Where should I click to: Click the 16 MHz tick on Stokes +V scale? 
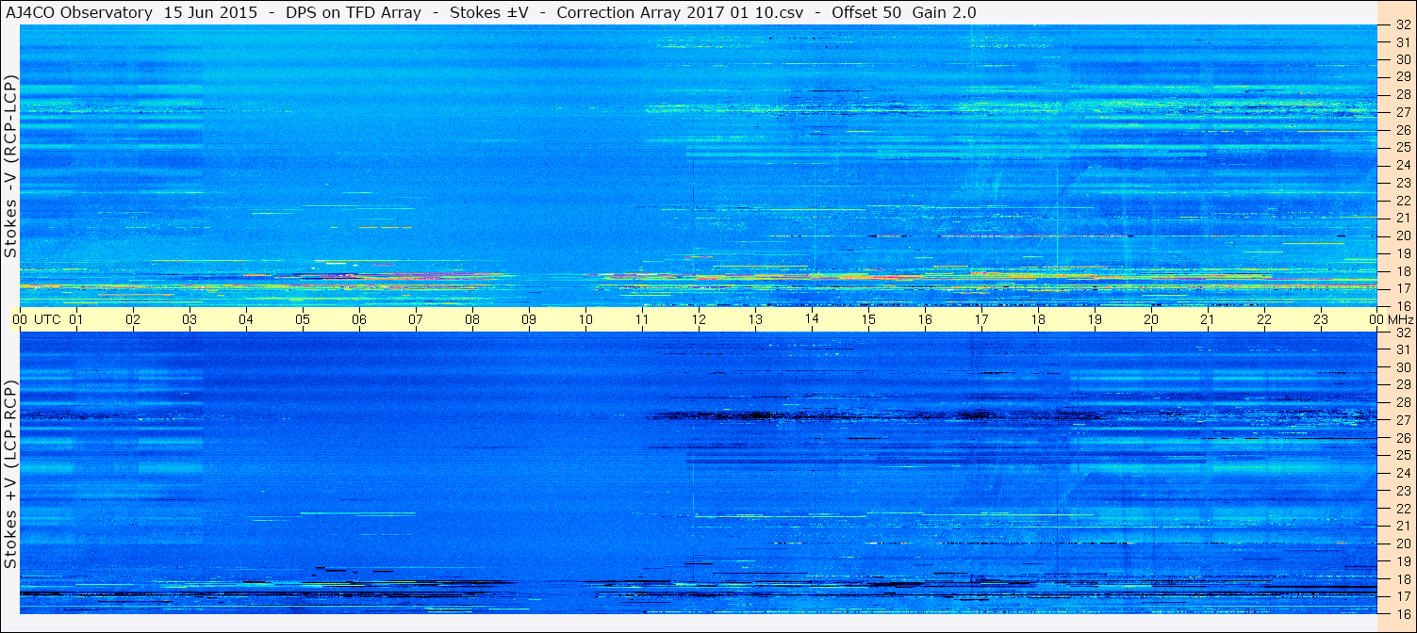[1403, 614]
